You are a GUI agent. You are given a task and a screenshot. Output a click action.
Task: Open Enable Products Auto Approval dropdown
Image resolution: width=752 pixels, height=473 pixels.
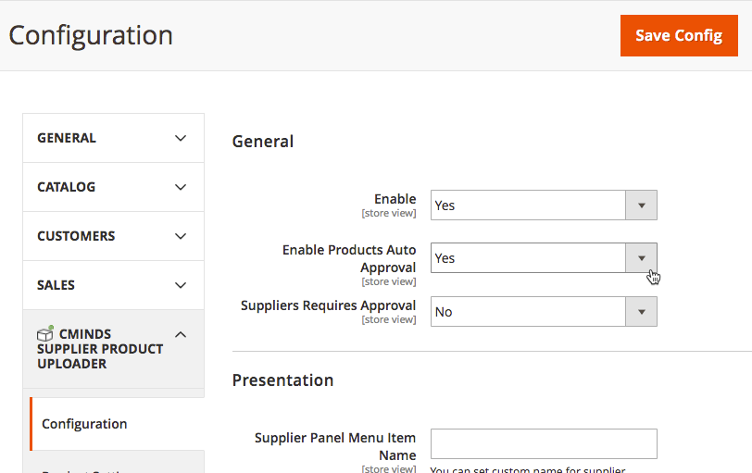pyautogui.click(x=641, y=258)
